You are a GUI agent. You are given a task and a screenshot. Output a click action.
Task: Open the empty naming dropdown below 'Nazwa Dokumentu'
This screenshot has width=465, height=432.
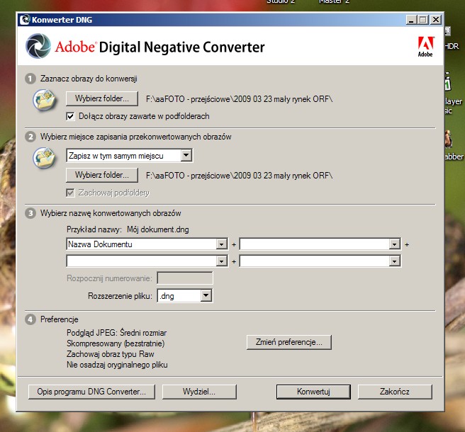coord(222,261)
